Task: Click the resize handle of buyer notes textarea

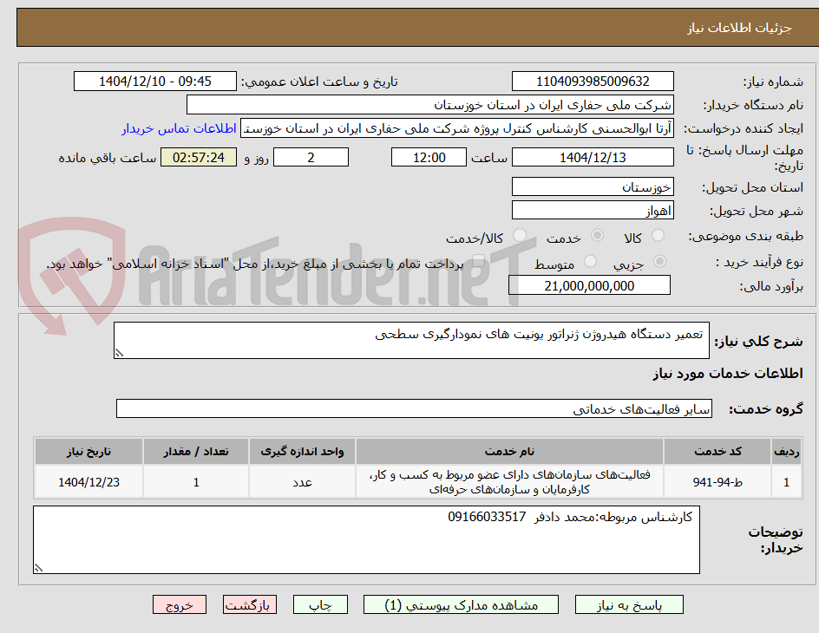Action: (39, 568)
